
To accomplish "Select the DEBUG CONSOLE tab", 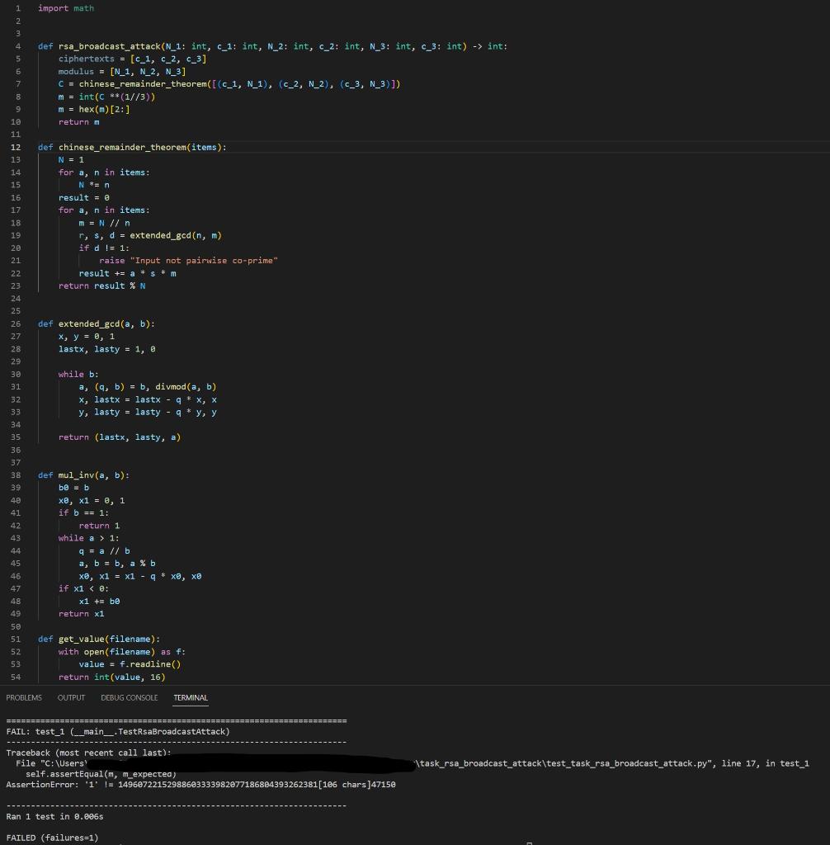I will [x=129, y=697].
